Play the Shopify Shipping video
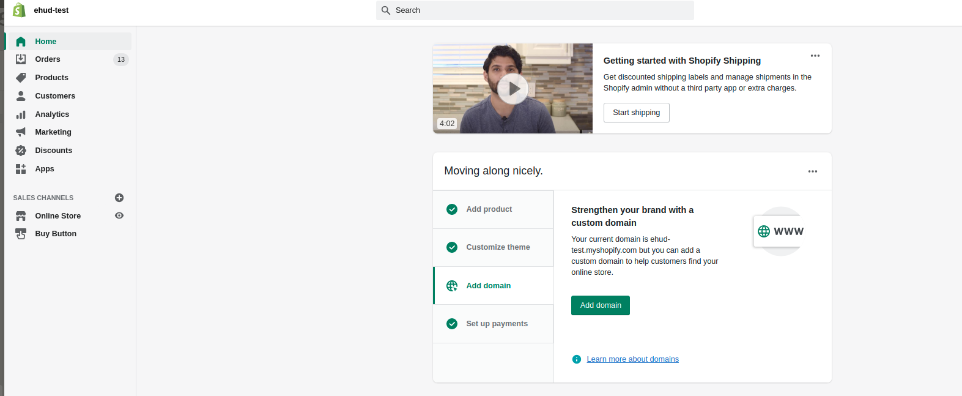 pyautogui.click(x=512, y=89)
